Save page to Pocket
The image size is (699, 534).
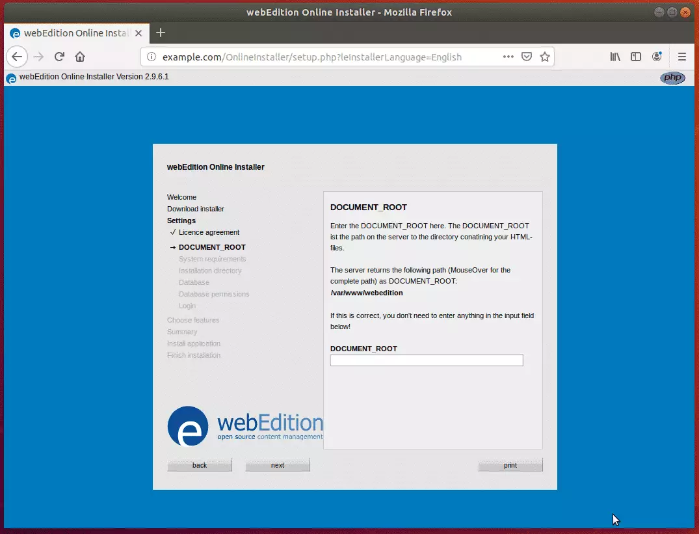point(527,57)
